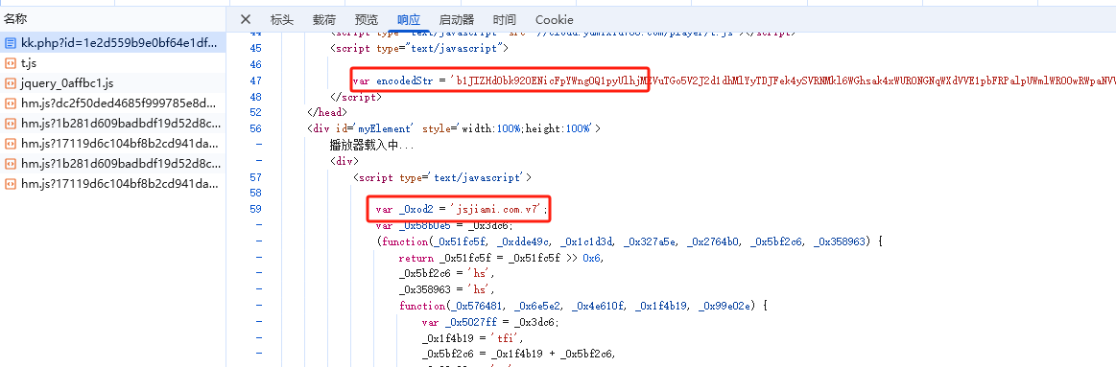This screenshot has height=367, width=1116.
Task: Click line number 45 in the gutter
Action: click(256, 48)
